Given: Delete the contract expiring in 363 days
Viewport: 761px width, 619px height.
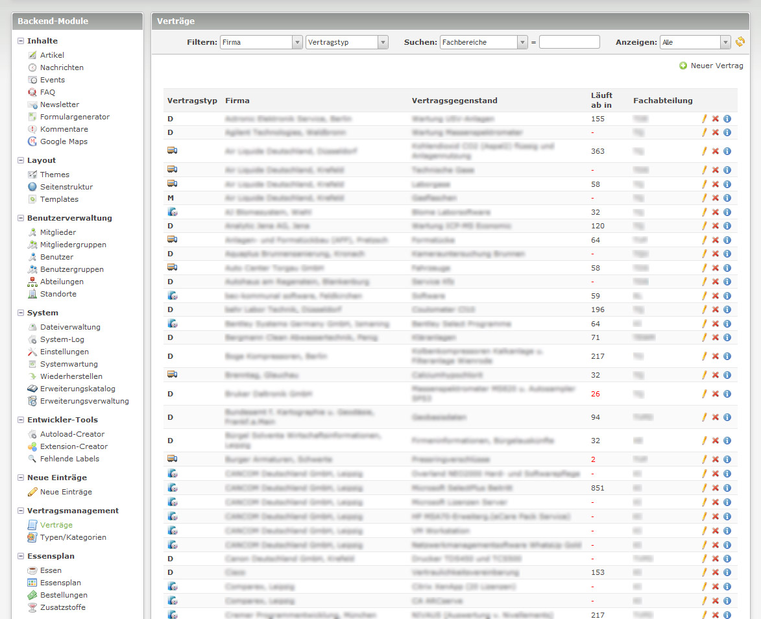Looking at the screenshot, I should point(716,151).
